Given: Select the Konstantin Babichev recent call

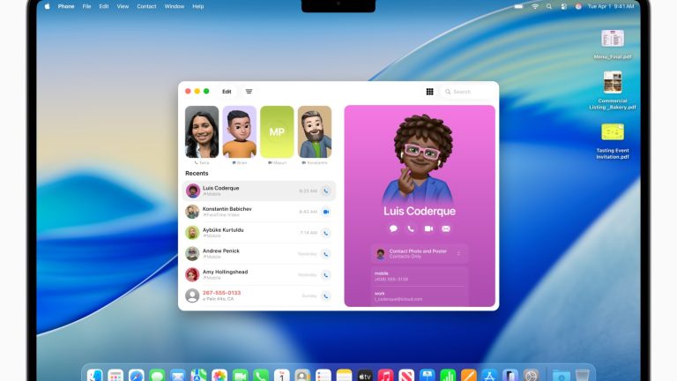Looking at the screenshot, I should (x=259, y=212).
